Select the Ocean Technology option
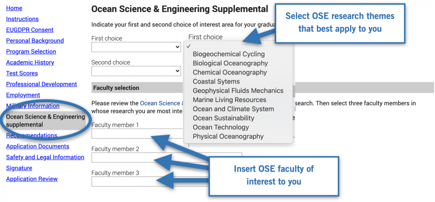The image size is (435, 202). click(x=221, y=127)
